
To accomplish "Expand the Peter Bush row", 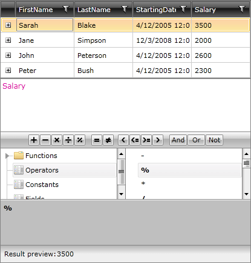I will coord(8,71).
